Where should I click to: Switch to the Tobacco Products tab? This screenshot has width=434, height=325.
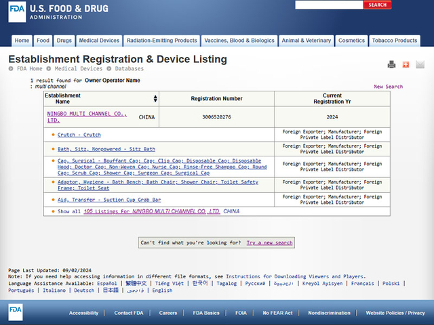click(x=395, y=41)
